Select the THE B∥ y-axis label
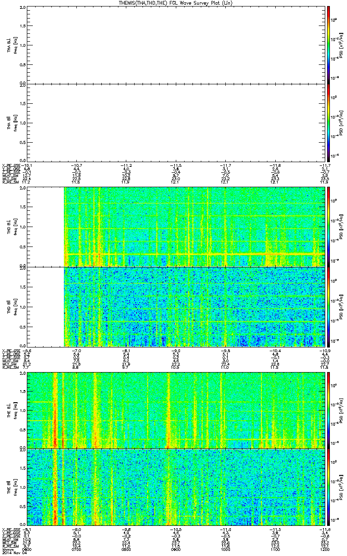Screen dimensions: 347x556 (x=10, y=487)
